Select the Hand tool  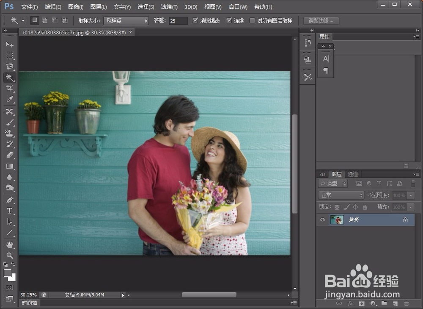10,245
